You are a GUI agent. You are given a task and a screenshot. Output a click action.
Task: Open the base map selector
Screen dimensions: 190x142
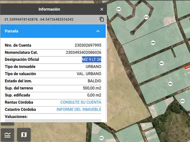pyautogui.click(x=24, y=135)
